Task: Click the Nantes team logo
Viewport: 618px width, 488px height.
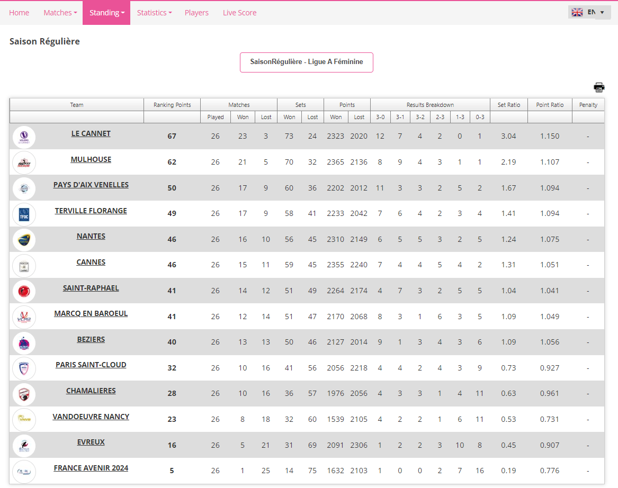Action: click(24, 240)
